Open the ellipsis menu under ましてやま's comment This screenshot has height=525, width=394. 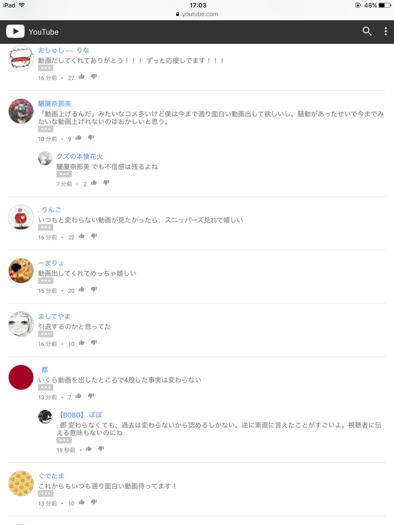pos(46,334)
